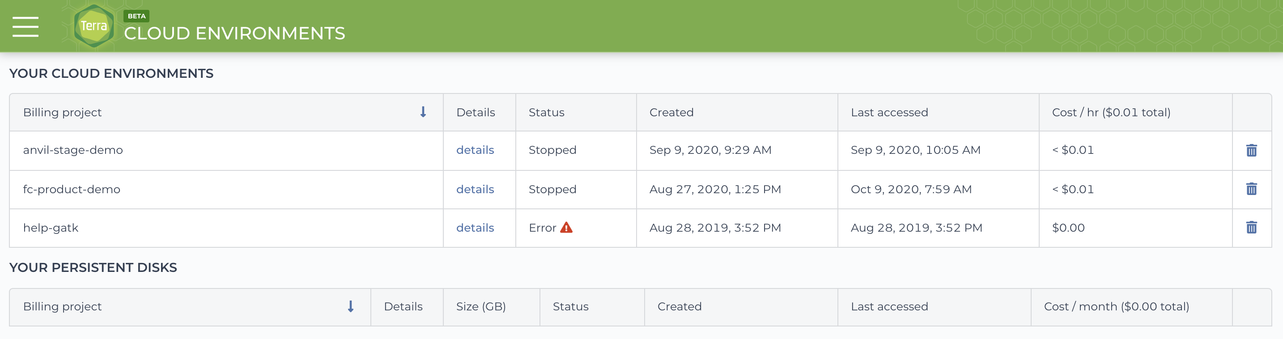Open details for anvil-stage-demo

(475, 150)
